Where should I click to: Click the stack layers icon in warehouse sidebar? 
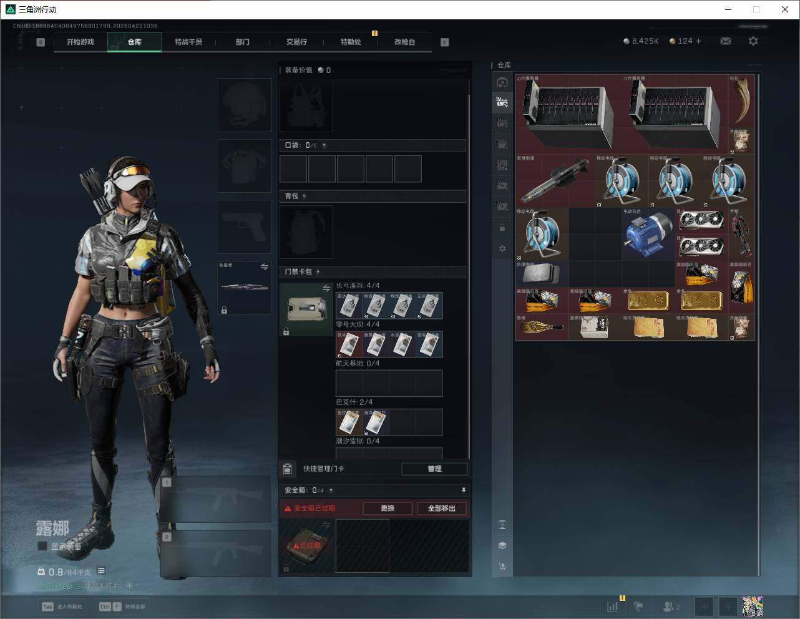tap(502, 545)
